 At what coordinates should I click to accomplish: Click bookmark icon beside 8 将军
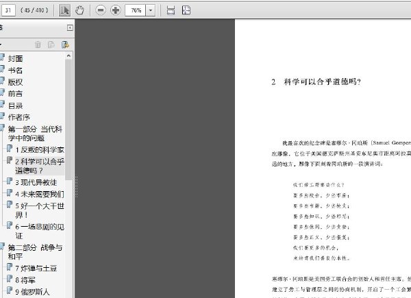point(10,279)
